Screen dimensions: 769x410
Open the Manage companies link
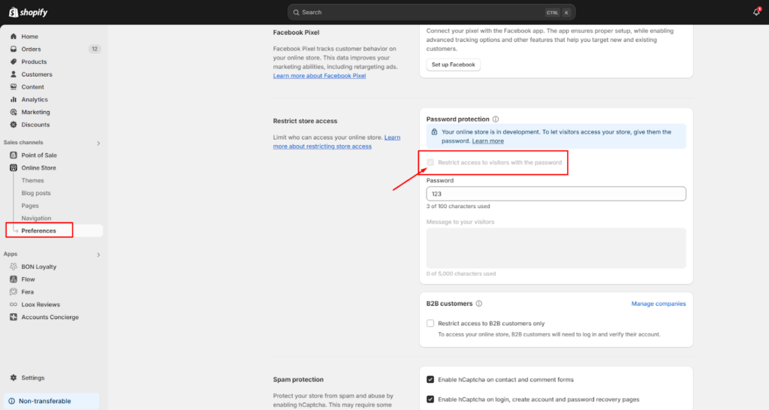point(658,303)
